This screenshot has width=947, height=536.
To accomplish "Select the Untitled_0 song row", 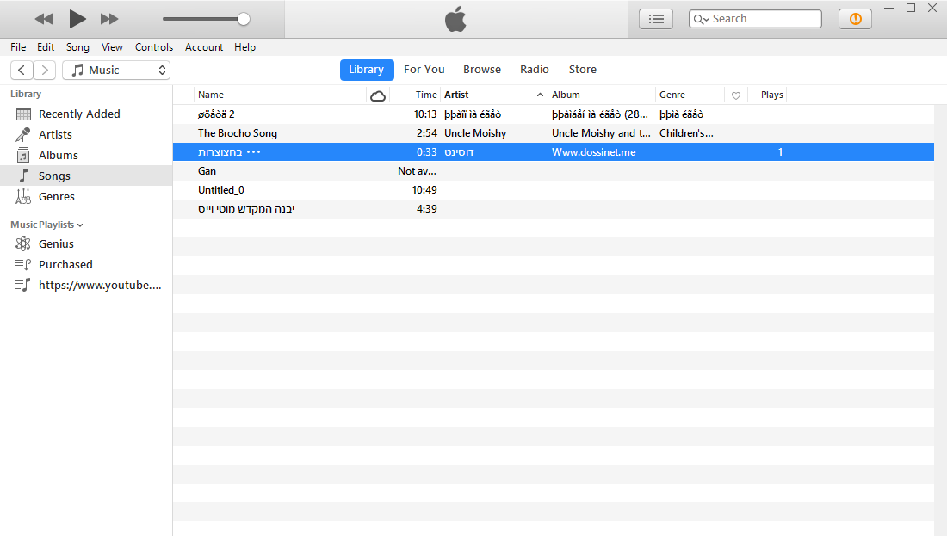I will (x=554, y=190).
